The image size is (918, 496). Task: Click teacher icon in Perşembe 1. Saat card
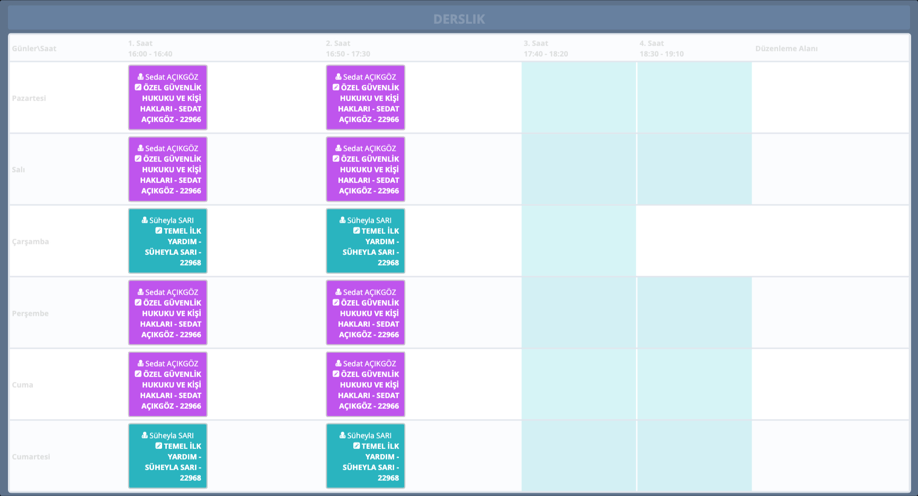pyautogui.click(x=141, y=292)
